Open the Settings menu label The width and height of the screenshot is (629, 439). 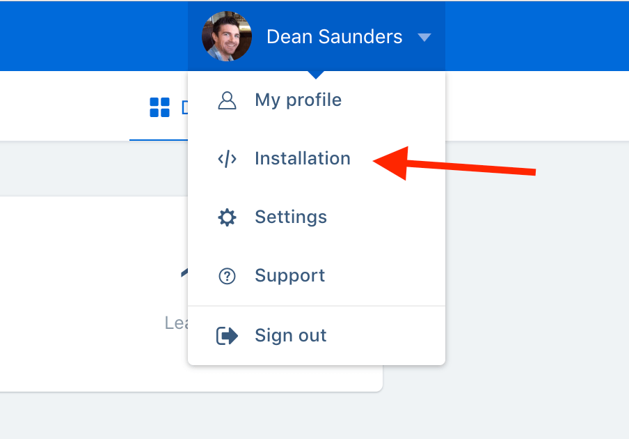point(291,217)
